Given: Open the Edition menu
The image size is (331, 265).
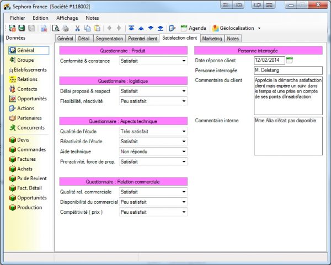Looking at the screenshot, I should click(x=40, y=18).
